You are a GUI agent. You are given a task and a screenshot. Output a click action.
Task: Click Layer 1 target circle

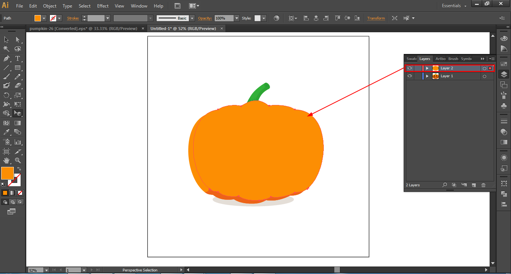click(x=484, y=76)
